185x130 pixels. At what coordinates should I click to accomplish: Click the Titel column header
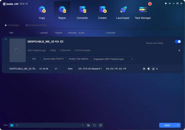(11, 33)
